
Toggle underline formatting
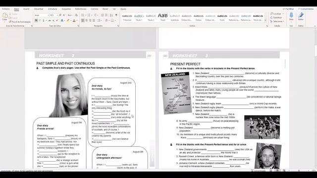(x=43, y=20)
